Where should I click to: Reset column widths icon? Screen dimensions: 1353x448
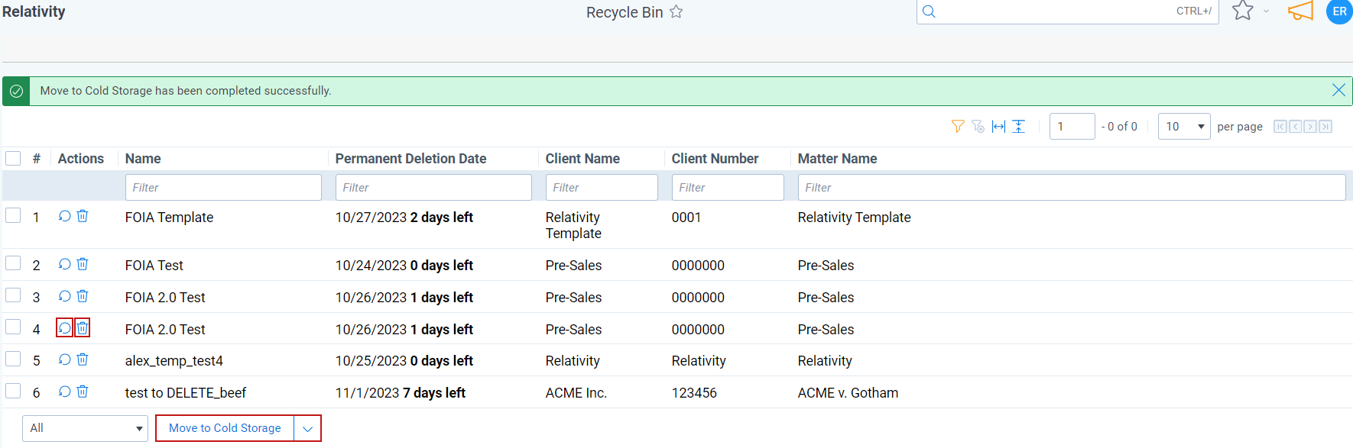pos(998,127)
